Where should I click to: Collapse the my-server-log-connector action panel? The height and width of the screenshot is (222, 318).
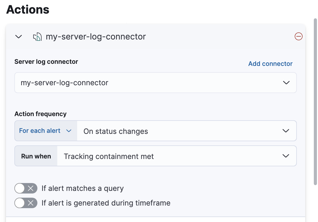pyautogui.click(x=19, y=37)
